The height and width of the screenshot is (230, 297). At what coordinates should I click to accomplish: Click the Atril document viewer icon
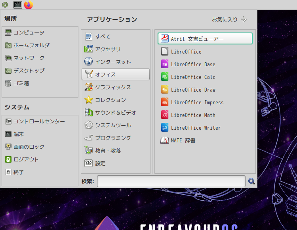[x=165, y=39]
